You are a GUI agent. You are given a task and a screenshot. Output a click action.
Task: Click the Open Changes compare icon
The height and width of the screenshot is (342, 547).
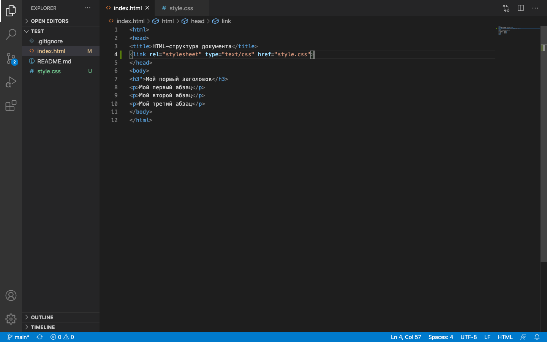coord(506,8)
